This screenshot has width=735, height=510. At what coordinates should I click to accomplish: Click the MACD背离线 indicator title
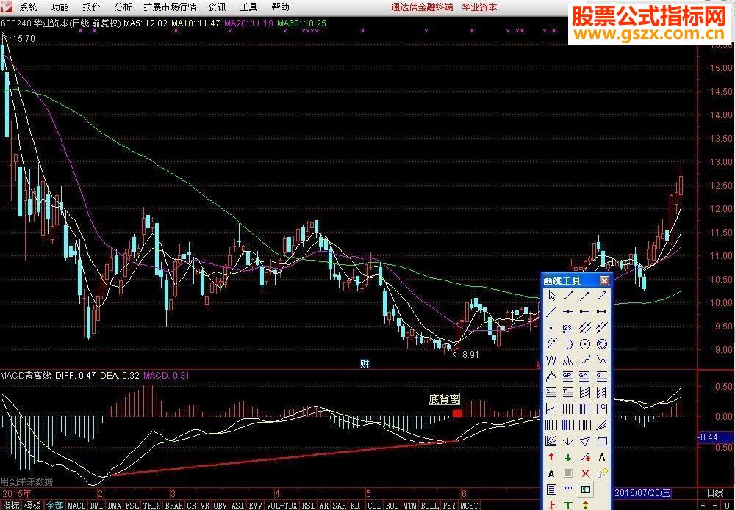[x=25, y=375]
